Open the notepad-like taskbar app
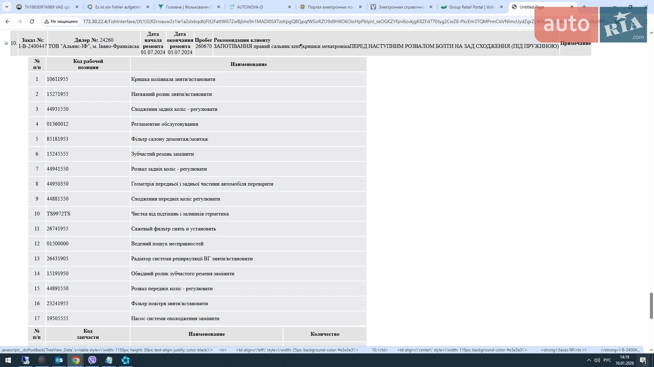The width and height of the screenshot is (654, 367). click(109, 360)
